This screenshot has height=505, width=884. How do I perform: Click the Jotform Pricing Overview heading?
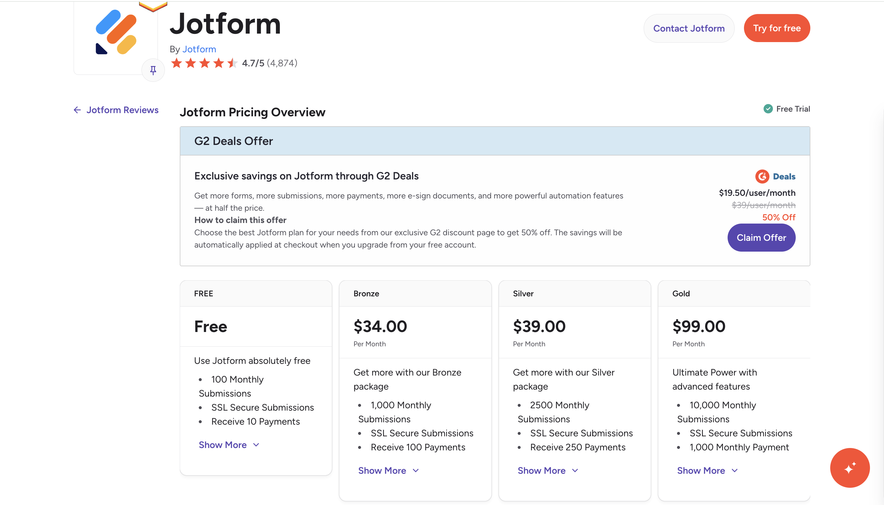(x=252, y=112)
